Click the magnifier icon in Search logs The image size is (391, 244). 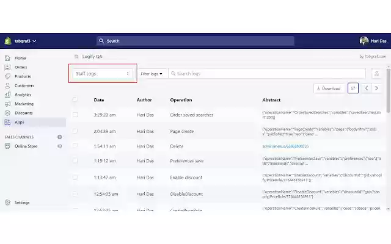(x=174, y=74)
